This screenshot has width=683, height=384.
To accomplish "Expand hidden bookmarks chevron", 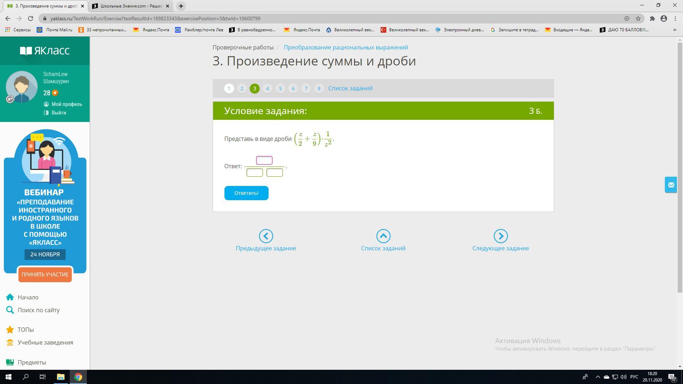I will click(674, 30).
